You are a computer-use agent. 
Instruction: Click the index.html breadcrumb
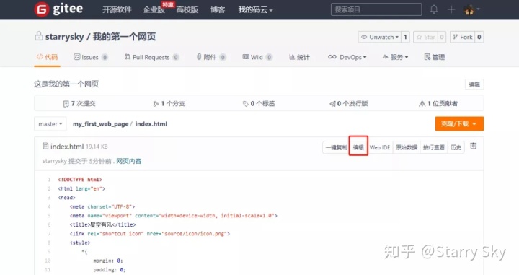click(151, 124)
